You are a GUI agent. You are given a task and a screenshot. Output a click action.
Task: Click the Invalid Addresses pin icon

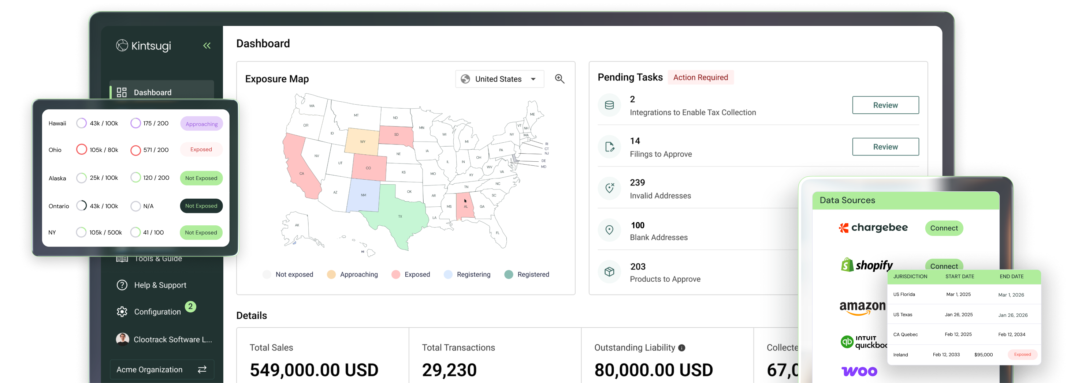609,188
